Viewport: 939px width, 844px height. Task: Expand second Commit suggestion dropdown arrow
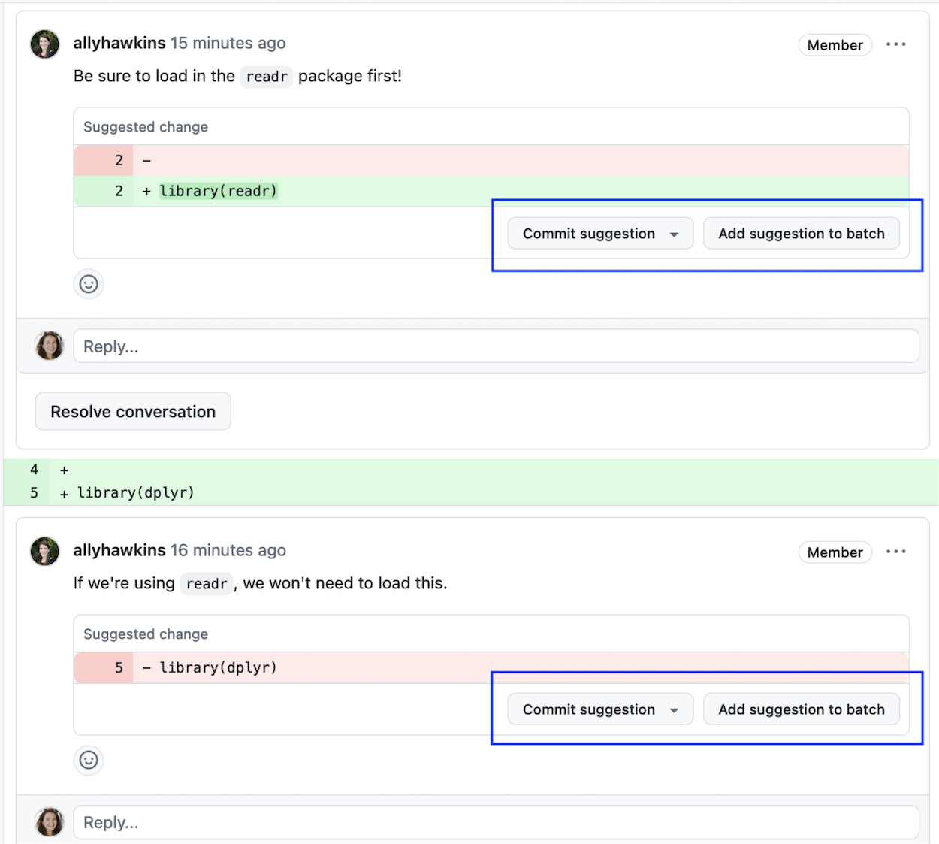tap(674, 710)
